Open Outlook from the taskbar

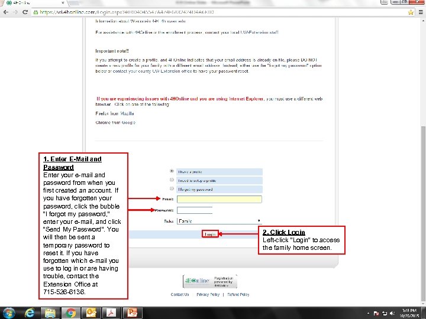tap(92, 313)
